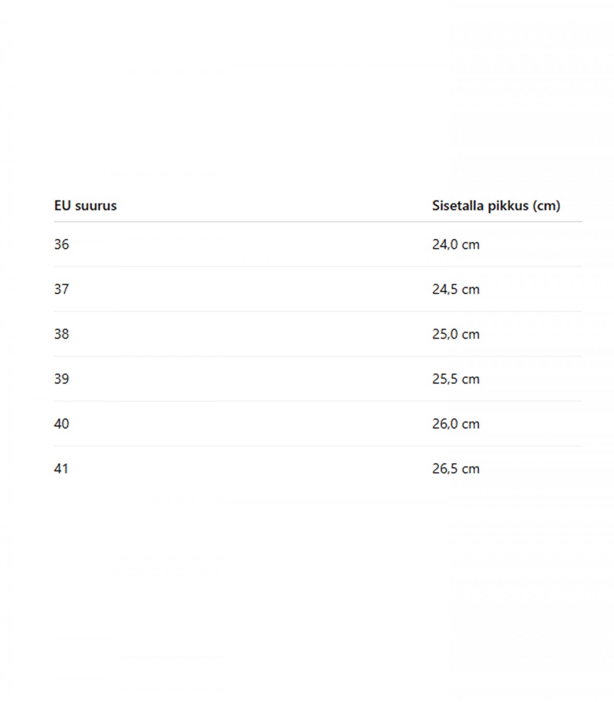Click the '(cm)' unit in header
The width and height of the screenshot is (614, 702).
click(x=546, y=206)
